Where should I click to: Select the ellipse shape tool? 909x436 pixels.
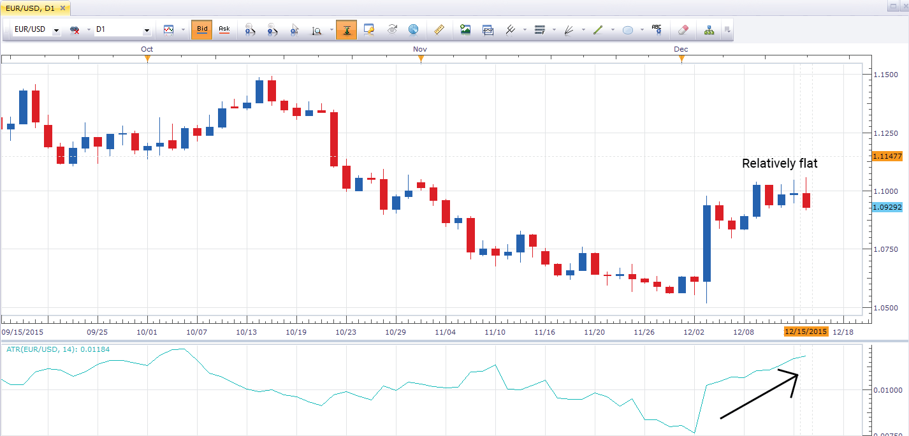click(x=627, y=29)
